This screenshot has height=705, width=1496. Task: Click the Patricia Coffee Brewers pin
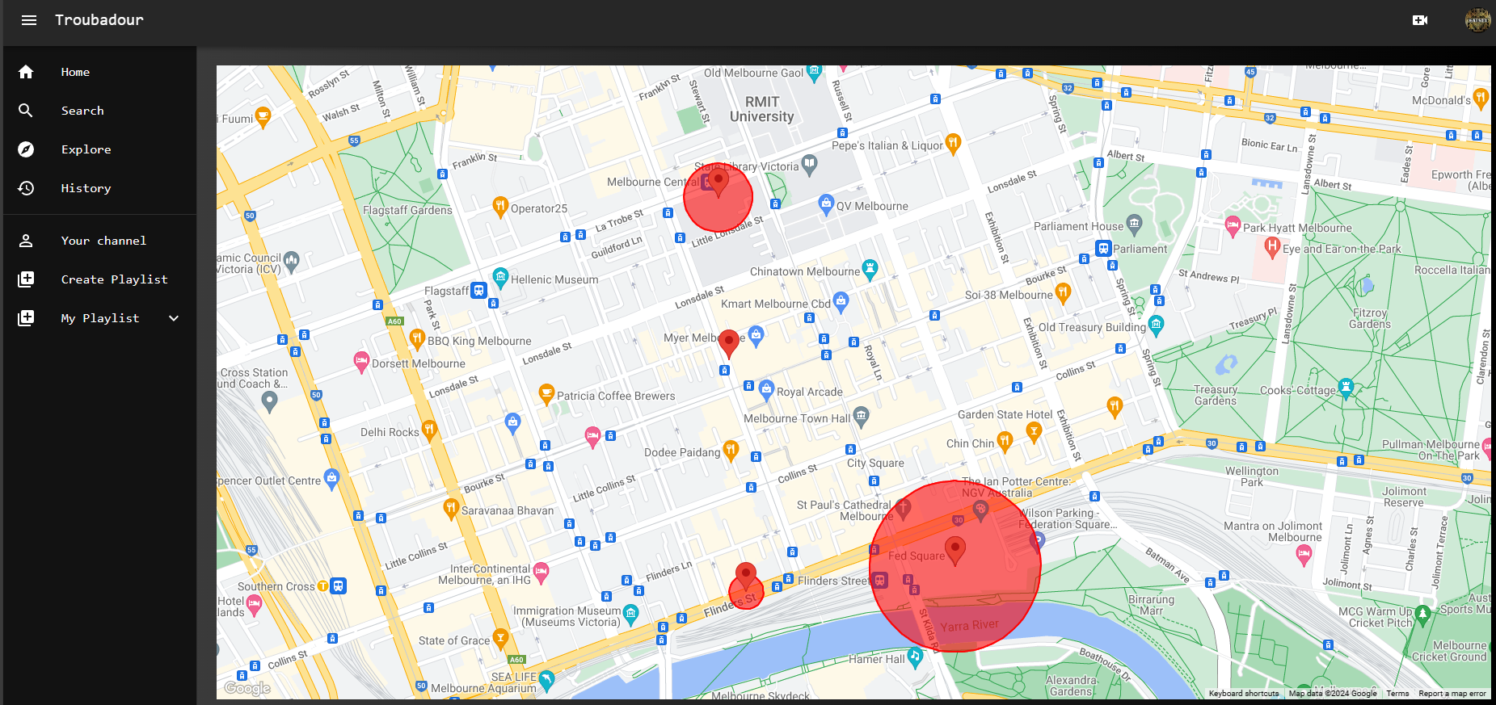[546, 394]
